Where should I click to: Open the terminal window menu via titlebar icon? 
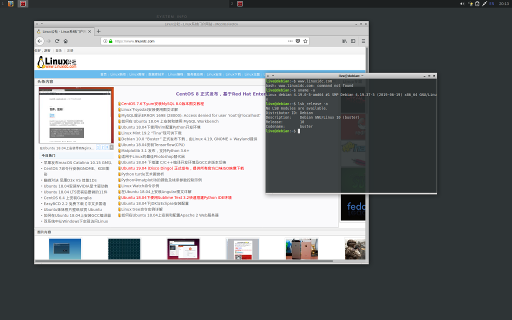click(268, 75)
